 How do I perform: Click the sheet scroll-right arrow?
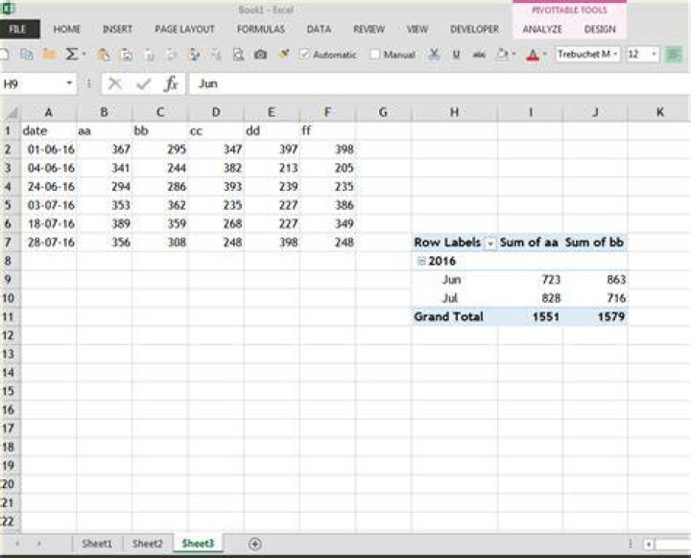tap(38, 544)
